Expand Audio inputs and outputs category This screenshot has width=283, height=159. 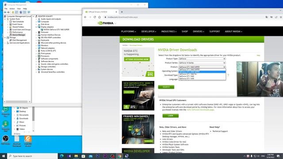click(36, 19)
